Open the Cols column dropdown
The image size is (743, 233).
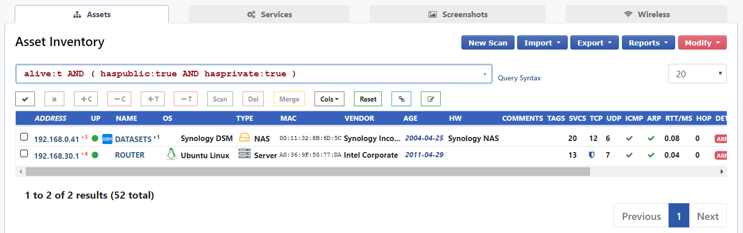click(329, 99)
